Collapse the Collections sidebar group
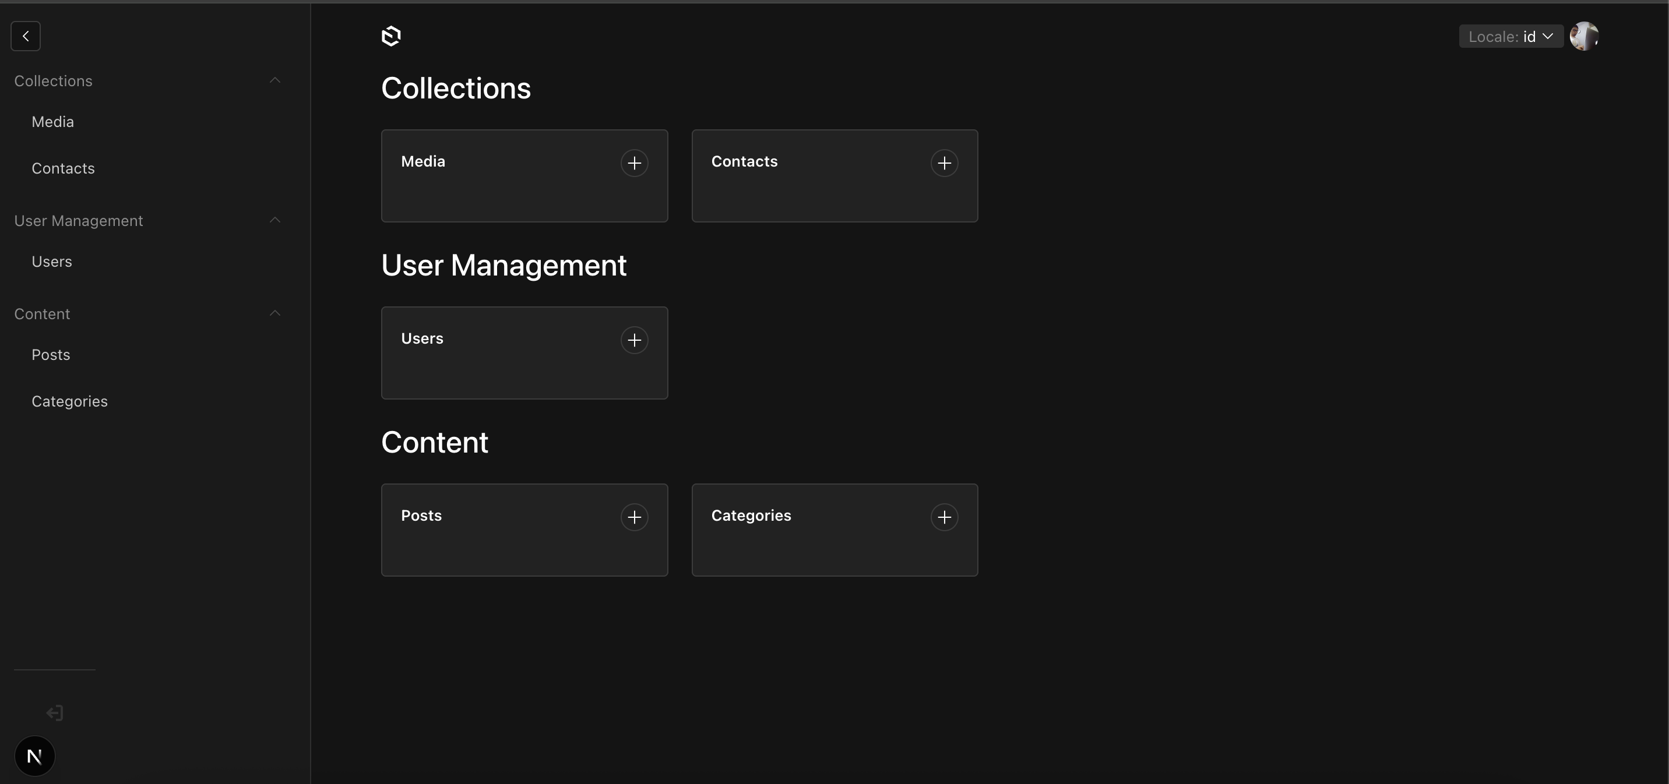Image resolution: width=1669 pixels, height=784 pixels. [x=274, y=80]
